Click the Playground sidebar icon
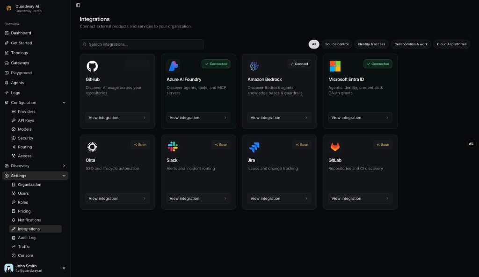 pos(7,73)
